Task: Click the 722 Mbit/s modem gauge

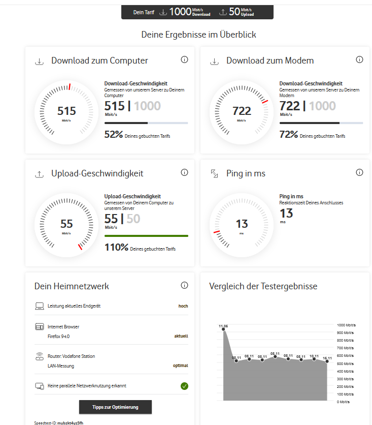Action: 242,112
